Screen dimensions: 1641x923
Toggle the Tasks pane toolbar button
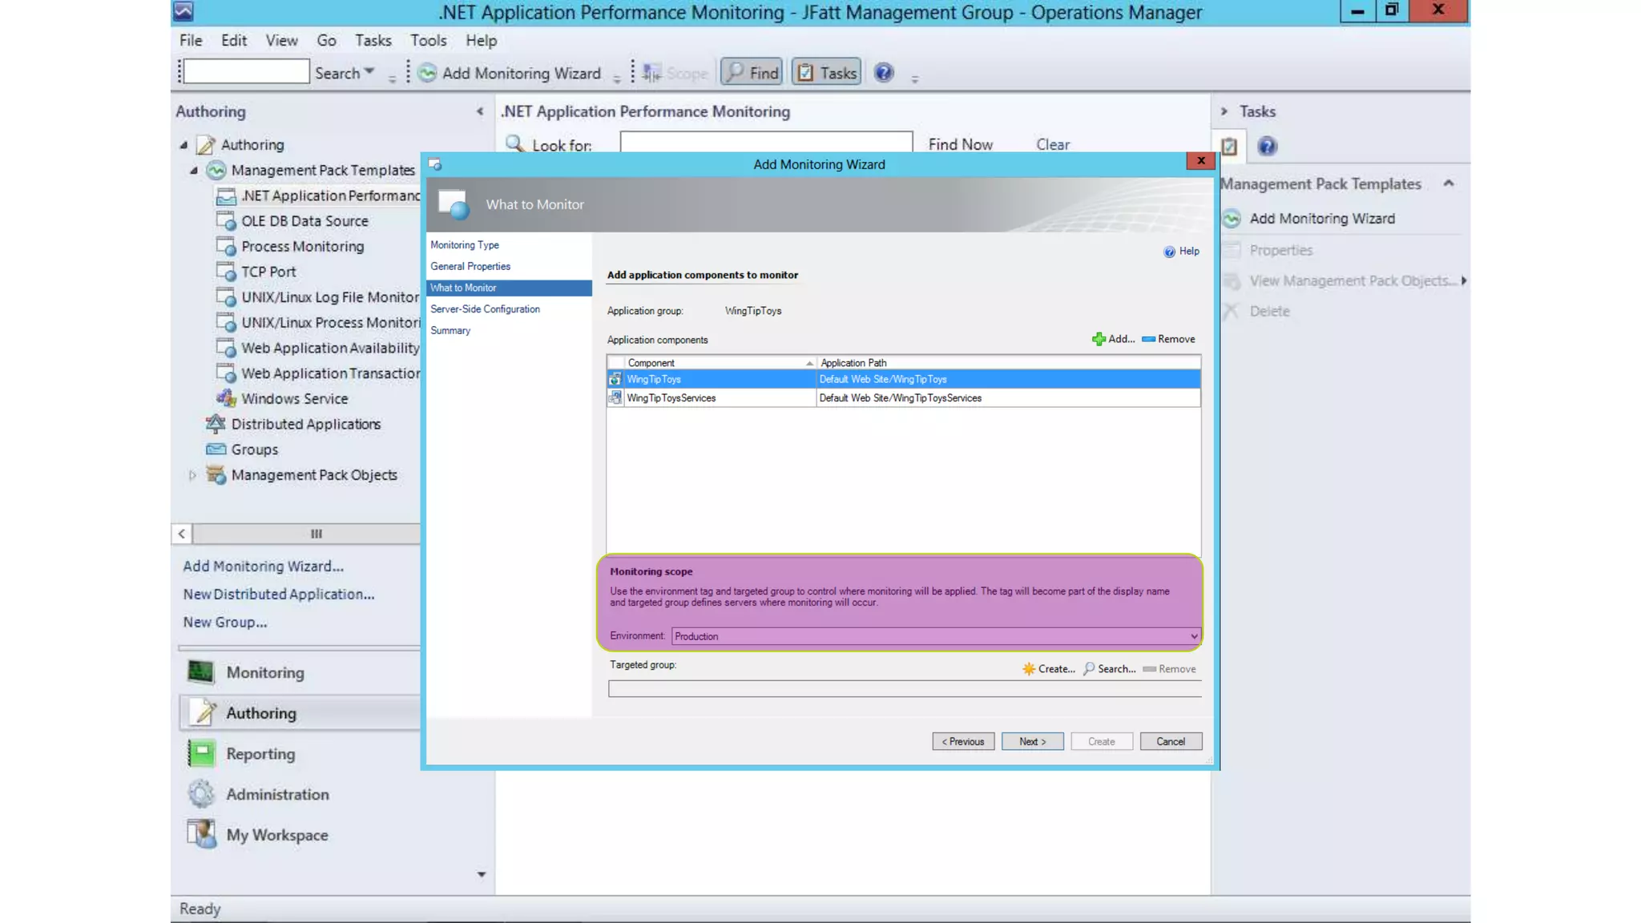[x=827, y=73]
